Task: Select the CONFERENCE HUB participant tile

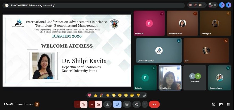Action: (159, 51)
